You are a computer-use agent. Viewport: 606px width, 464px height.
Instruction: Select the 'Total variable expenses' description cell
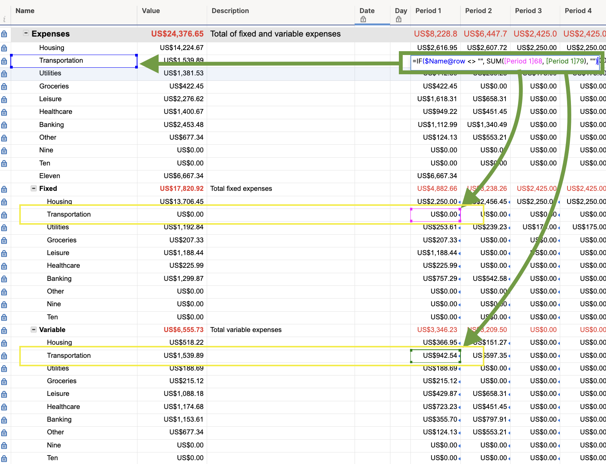tap(281, 330)
